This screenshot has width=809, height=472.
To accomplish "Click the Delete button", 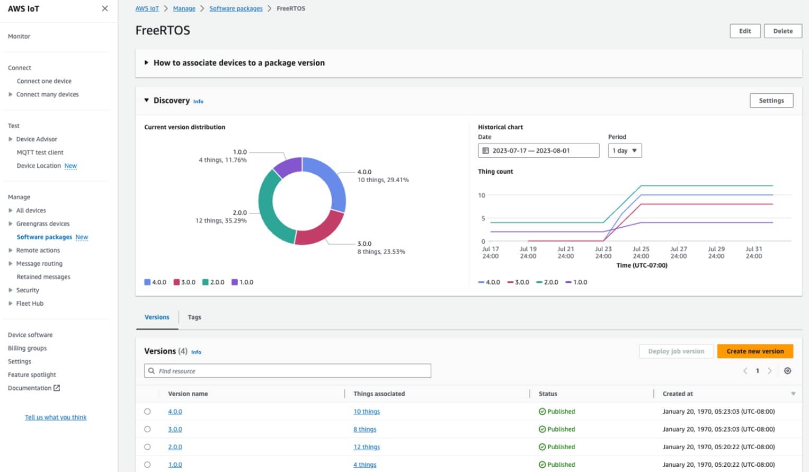I will [783, 31].
